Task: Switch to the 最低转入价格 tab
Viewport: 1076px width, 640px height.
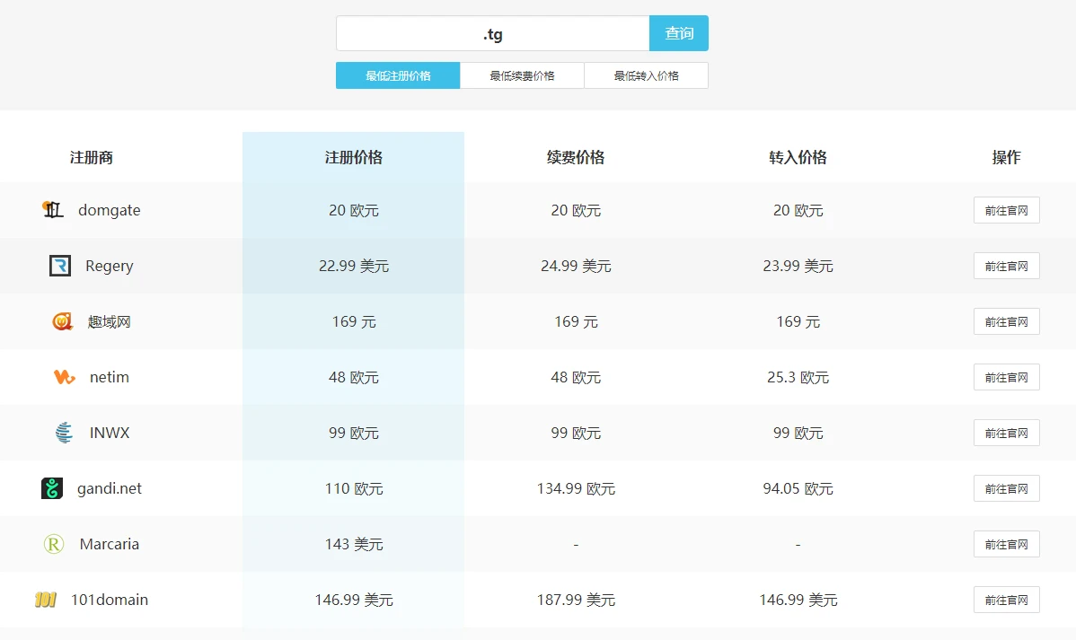Action: (646, 75)
